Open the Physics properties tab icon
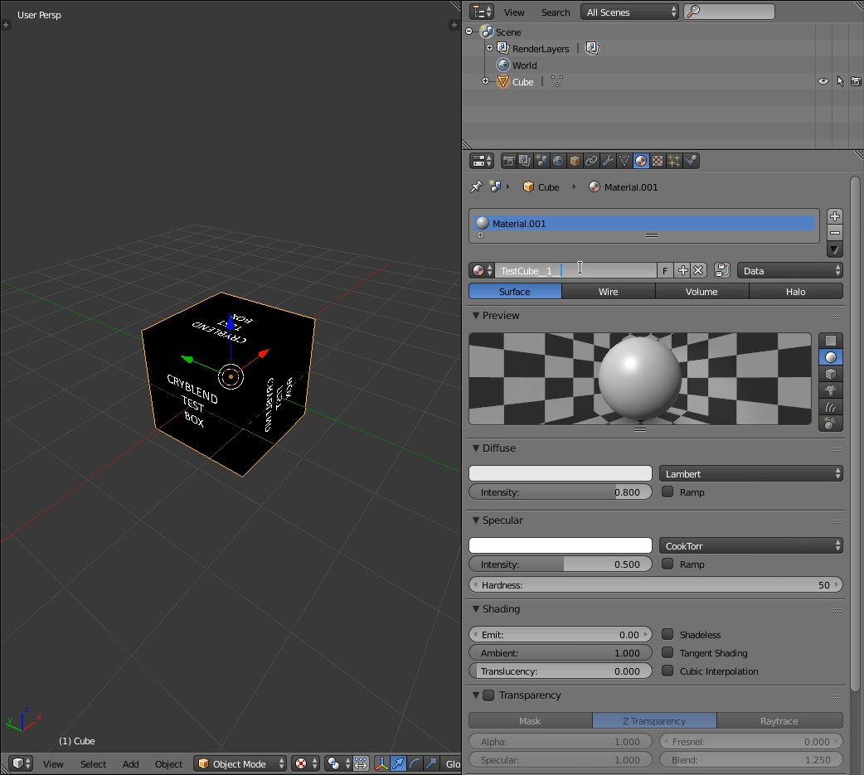The height and width of the screenshot is (775, 864). [691, 161]
